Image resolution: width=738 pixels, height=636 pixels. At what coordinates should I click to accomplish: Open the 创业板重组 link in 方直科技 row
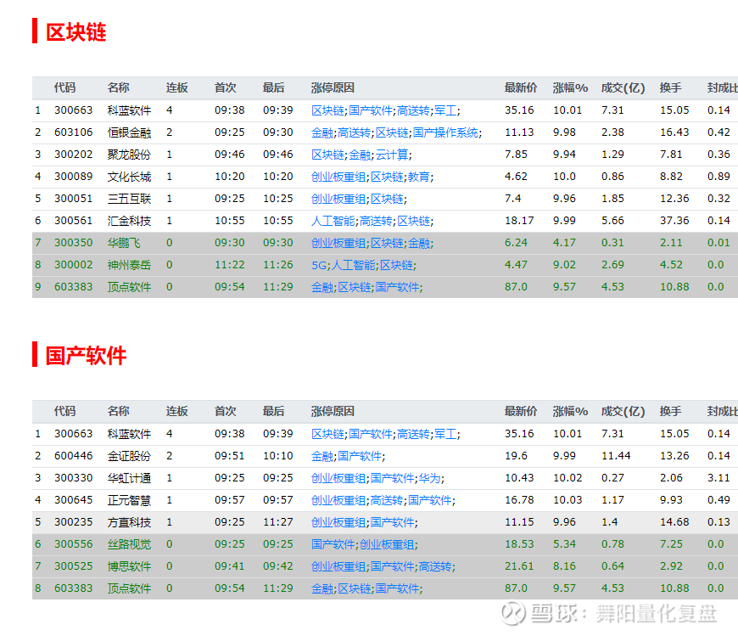[338, 522]
